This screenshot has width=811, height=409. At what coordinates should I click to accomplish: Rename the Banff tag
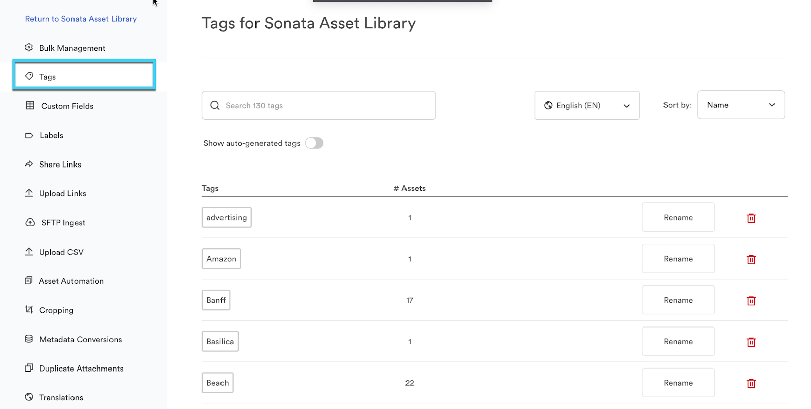678,300
